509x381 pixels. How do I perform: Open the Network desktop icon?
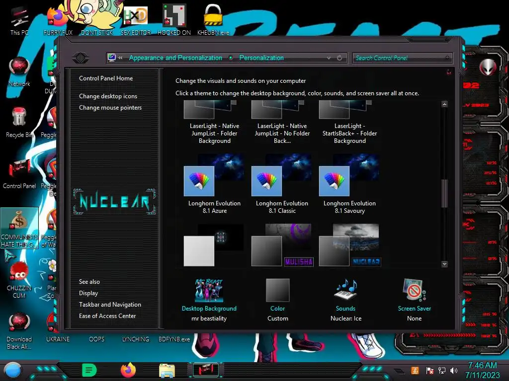coord(19,71)
